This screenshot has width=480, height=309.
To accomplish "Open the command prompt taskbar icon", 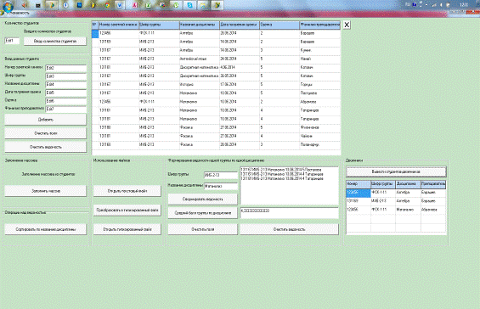I will coord(38,5).
